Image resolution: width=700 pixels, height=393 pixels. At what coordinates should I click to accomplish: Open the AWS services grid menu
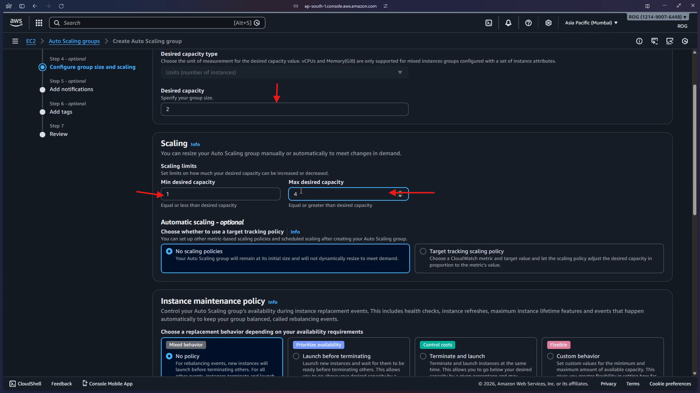coord(39,23)
